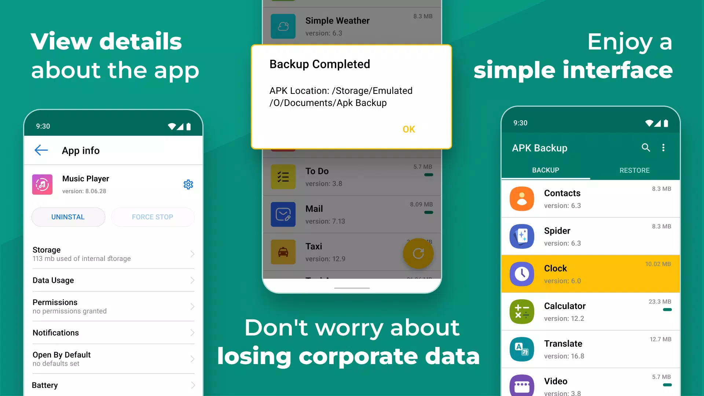Viewport: 704px width, 396px height.
Task: Expand the Permissions section in App info
Action: (113, 306)
